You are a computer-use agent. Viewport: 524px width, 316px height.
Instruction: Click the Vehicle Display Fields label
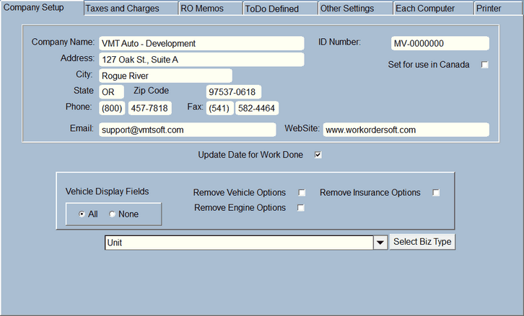click(108, 191)
